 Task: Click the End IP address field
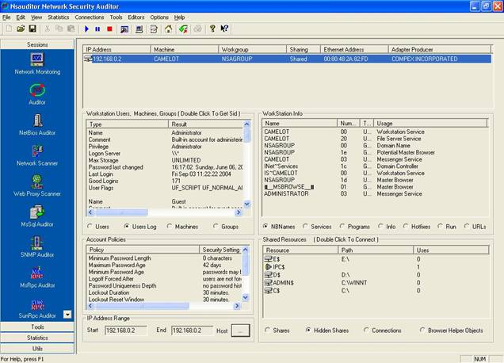tap(192, 331)
